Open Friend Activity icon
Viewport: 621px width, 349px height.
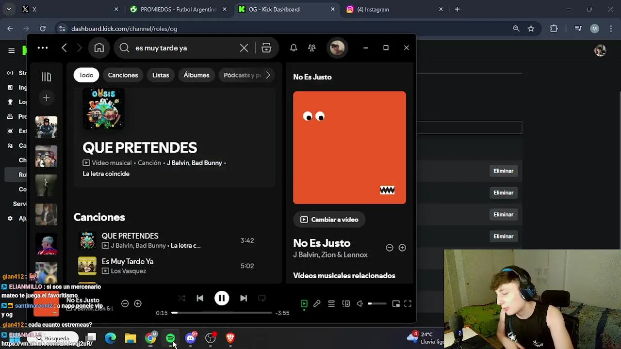coord(312,48)
